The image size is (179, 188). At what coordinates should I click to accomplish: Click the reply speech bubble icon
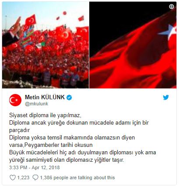35,178
